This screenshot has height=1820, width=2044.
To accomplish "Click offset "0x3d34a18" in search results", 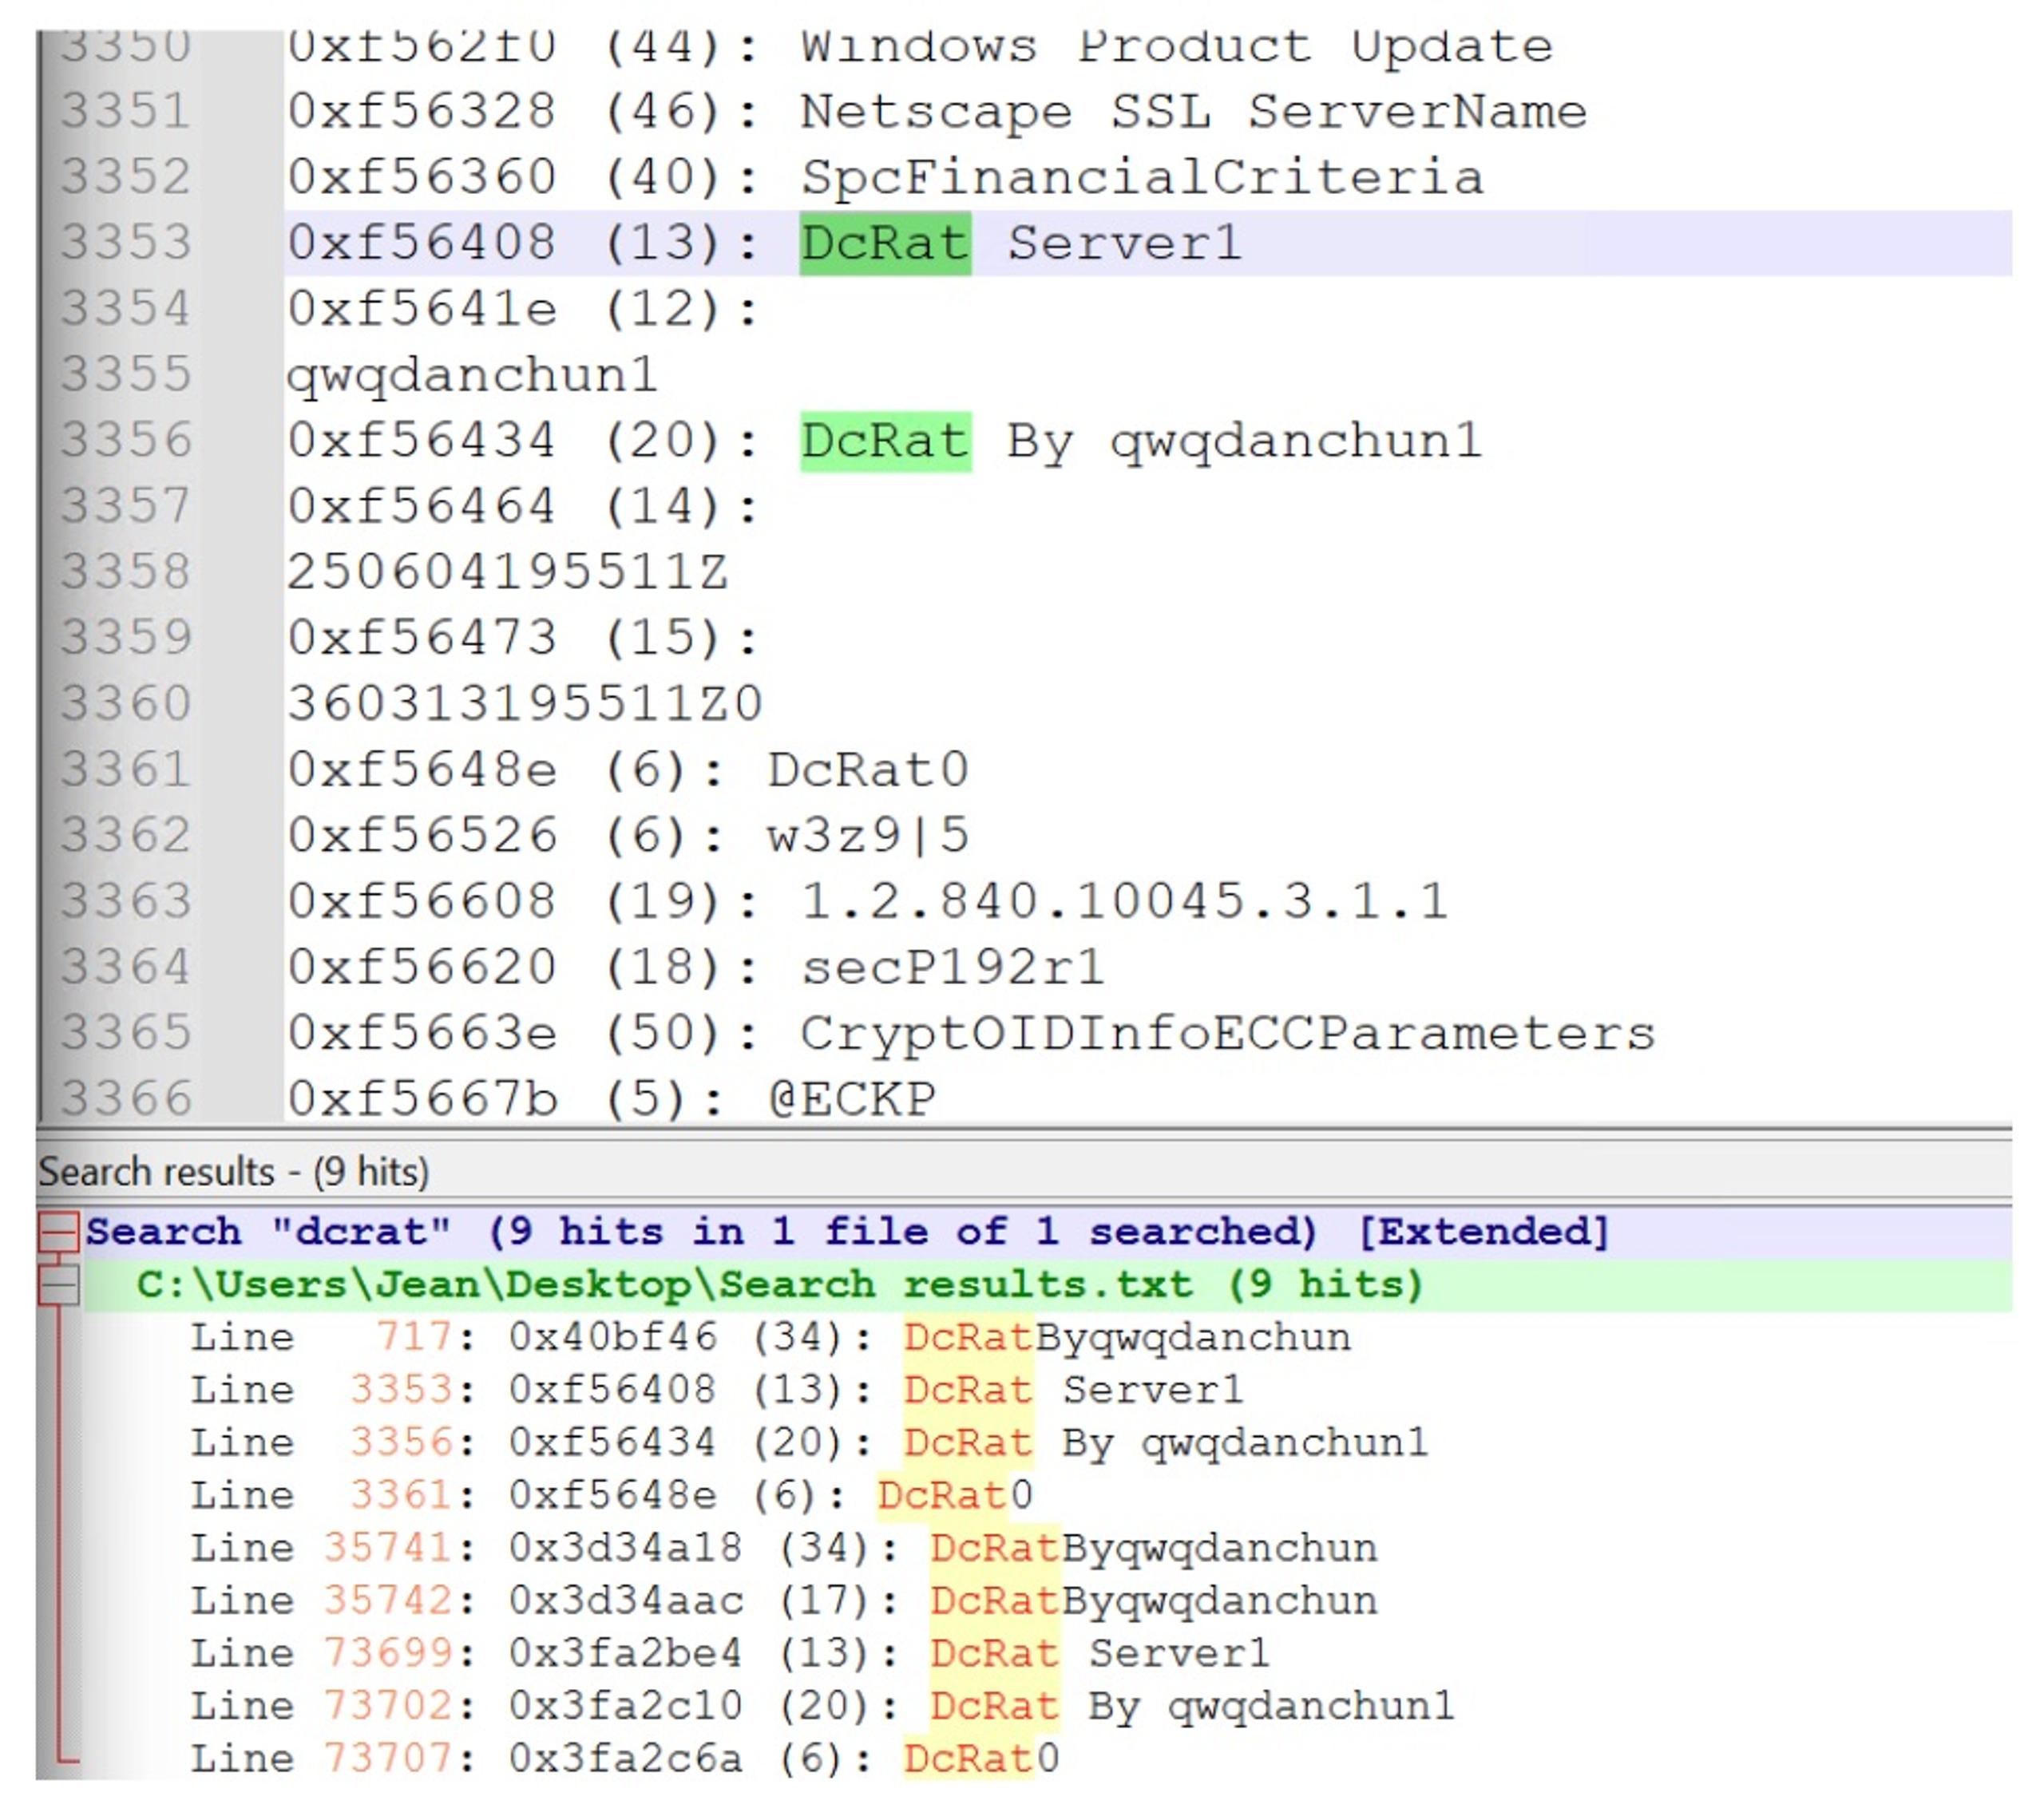I will (x=626, y=1549).
